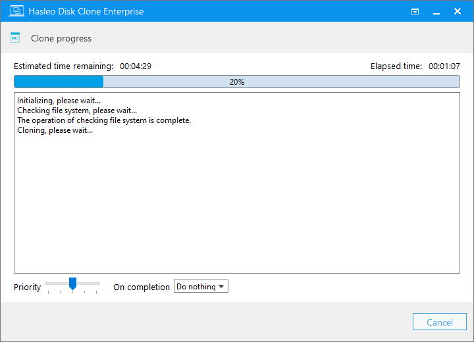The height and width of the screenshot is (342, 474).
Task: Click the Clone progress header icon
Action: (x=15, y=37)
